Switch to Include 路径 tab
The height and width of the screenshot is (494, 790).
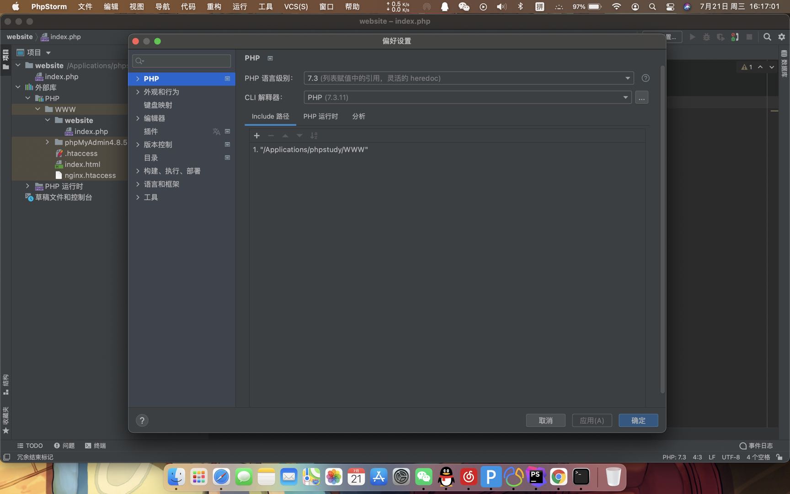pyautogui.click(x=270, y=116)
